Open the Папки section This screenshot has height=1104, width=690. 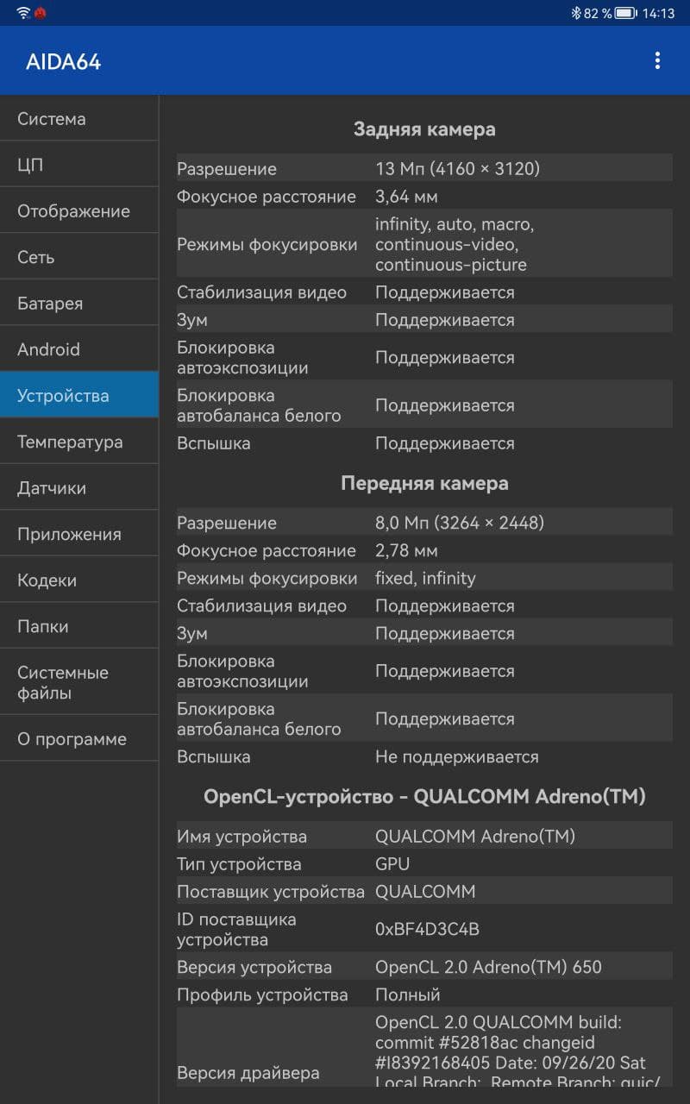(79, 626)
